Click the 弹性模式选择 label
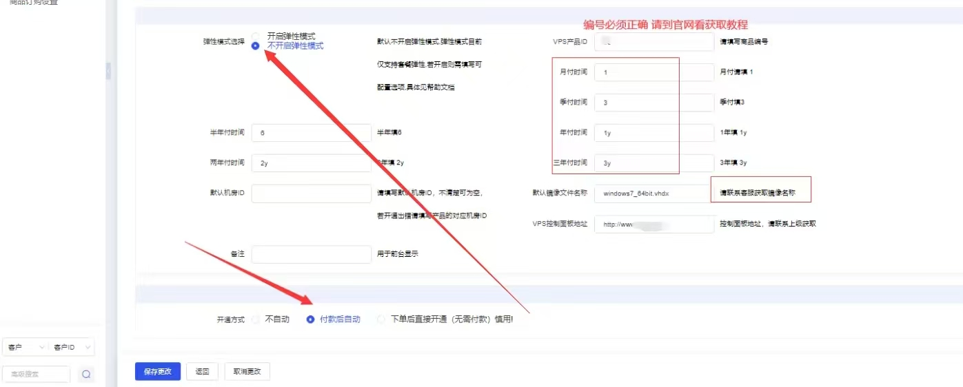 [x=223, y=42]
